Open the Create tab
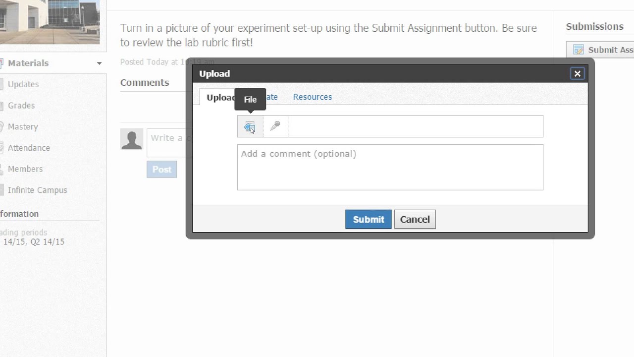The image size is (634, 357). pos(272,97)
